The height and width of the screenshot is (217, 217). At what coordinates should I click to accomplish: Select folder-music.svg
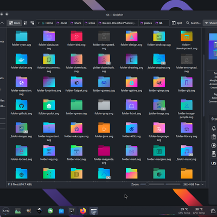point(187,153)
